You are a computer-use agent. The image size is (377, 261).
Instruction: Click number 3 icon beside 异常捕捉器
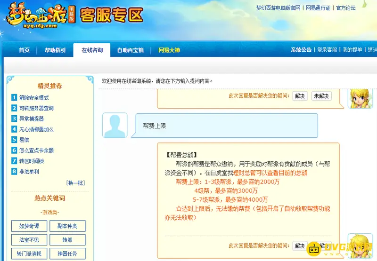pos(14,119)
